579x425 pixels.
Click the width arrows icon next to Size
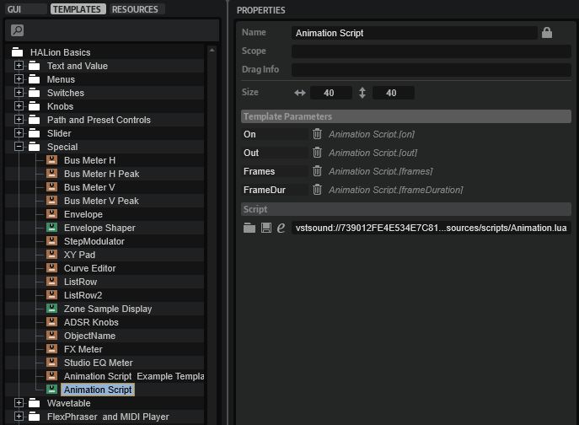[300, 93]
